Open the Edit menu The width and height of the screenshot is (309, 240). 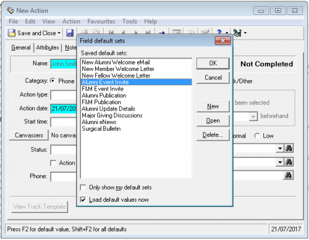[30, 22]
